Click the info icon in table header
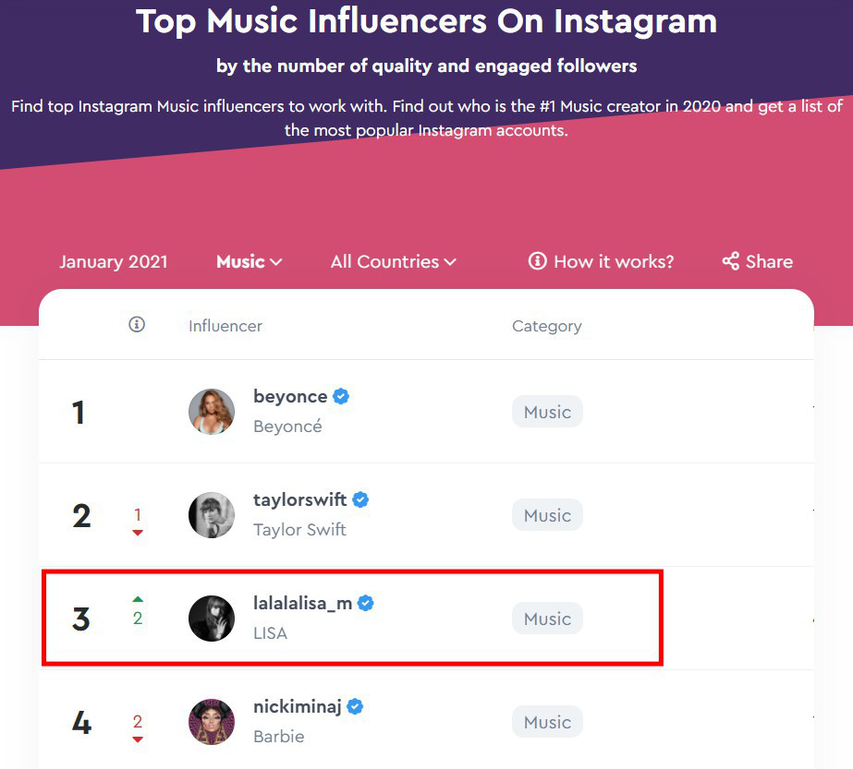 (137, 325)
